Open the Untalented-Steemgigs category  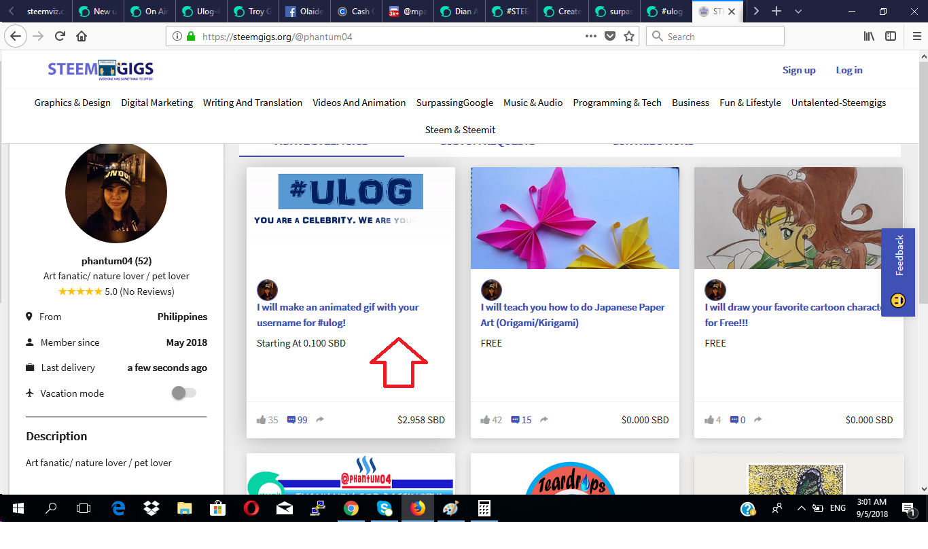838,103
